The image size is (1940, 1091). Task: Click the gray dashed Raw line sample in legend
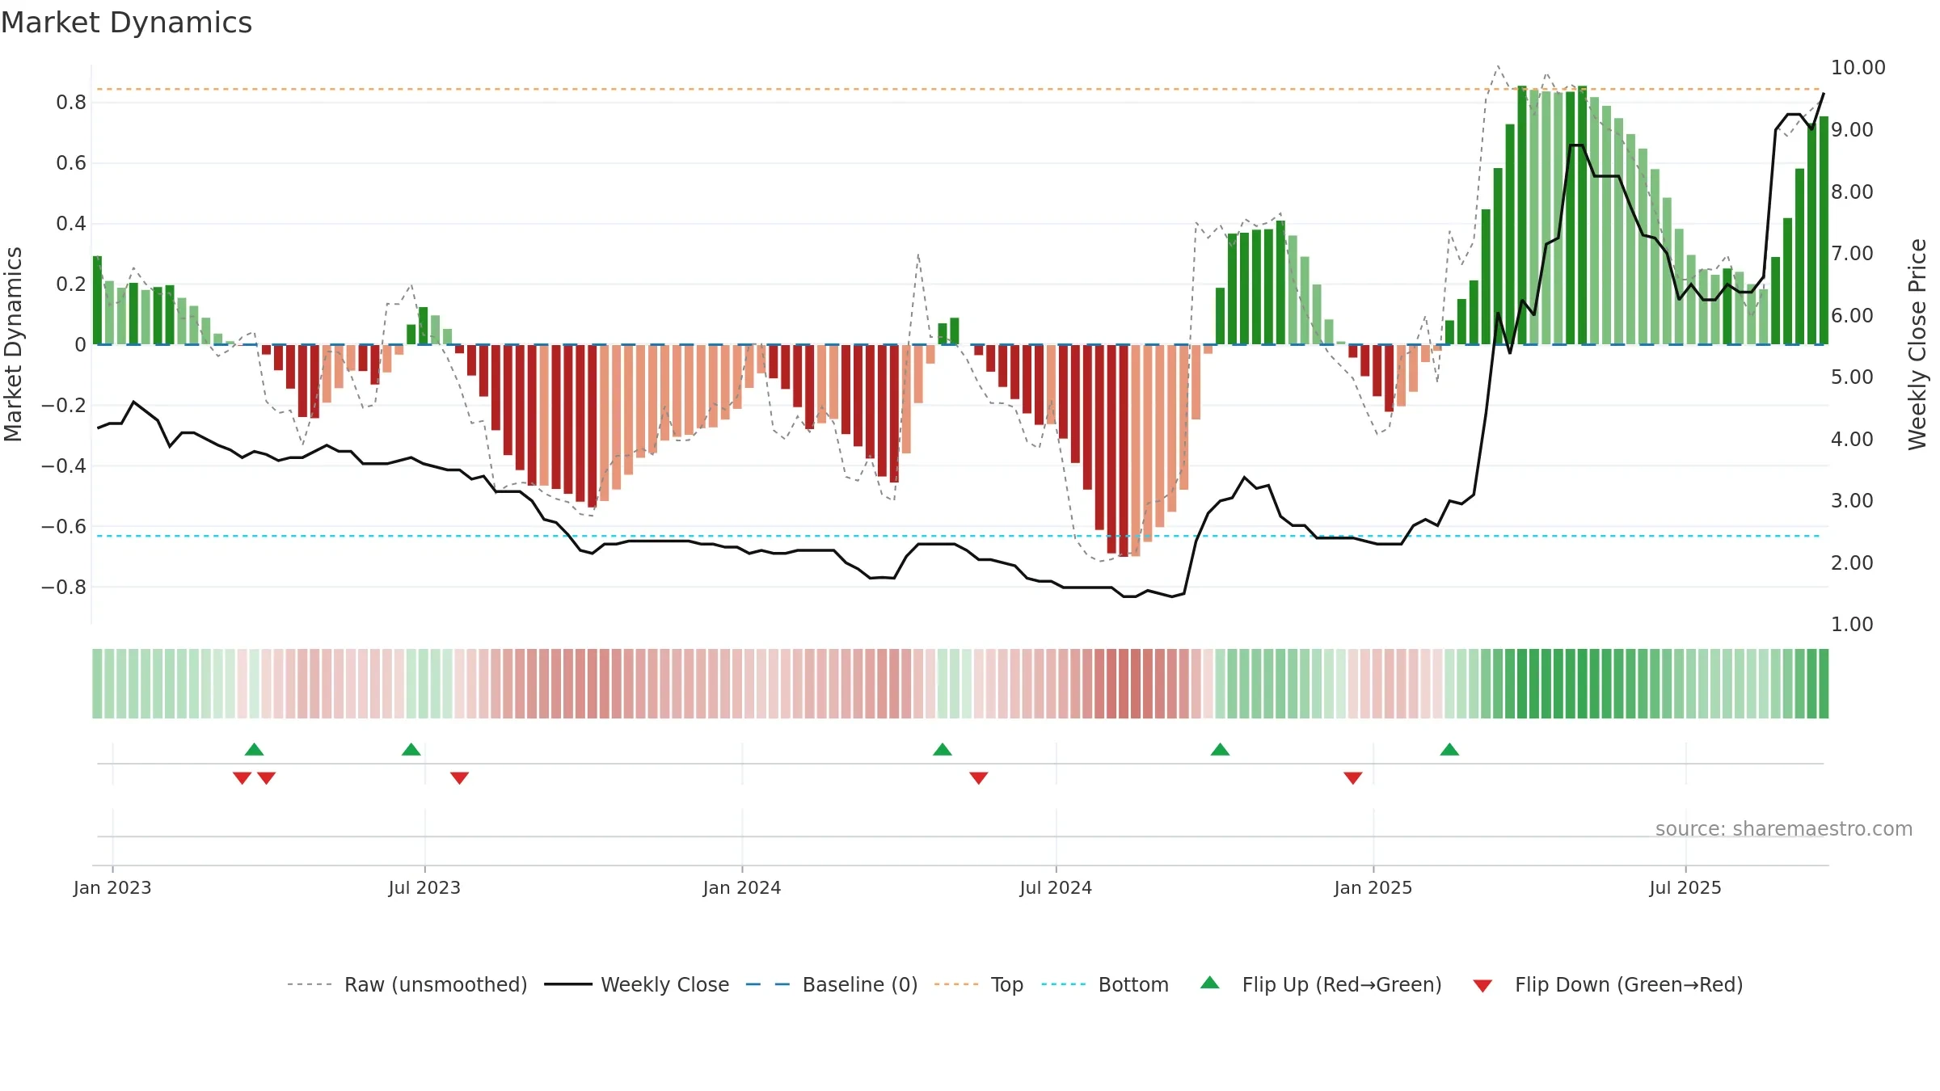pos(310,984)
